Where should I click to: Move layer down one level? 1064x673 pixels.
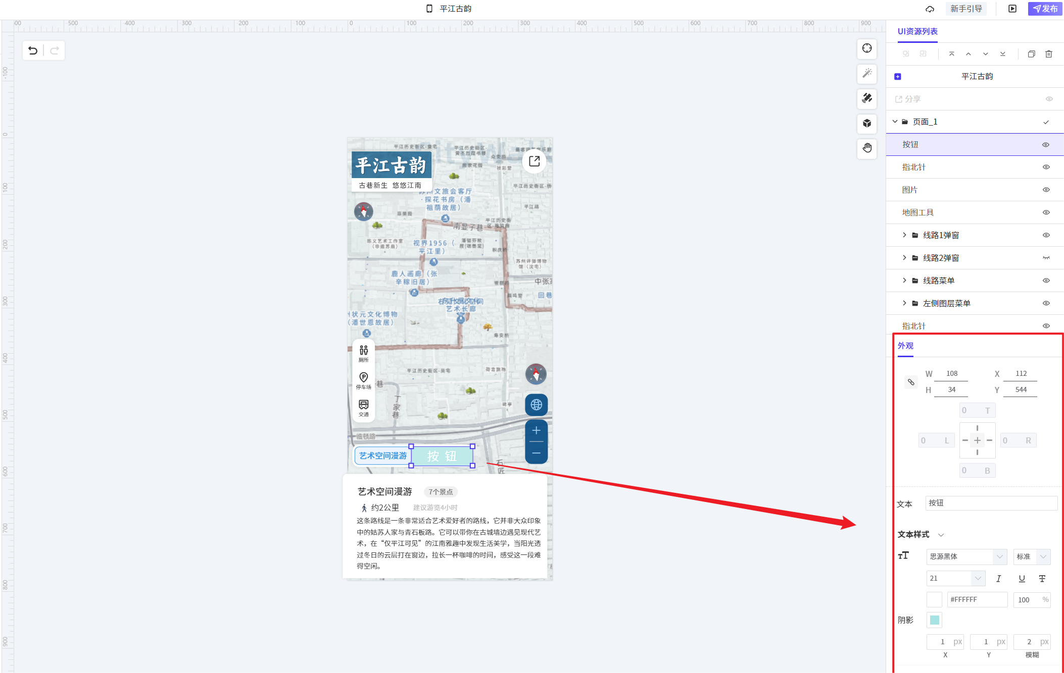(x=986, y=54)
